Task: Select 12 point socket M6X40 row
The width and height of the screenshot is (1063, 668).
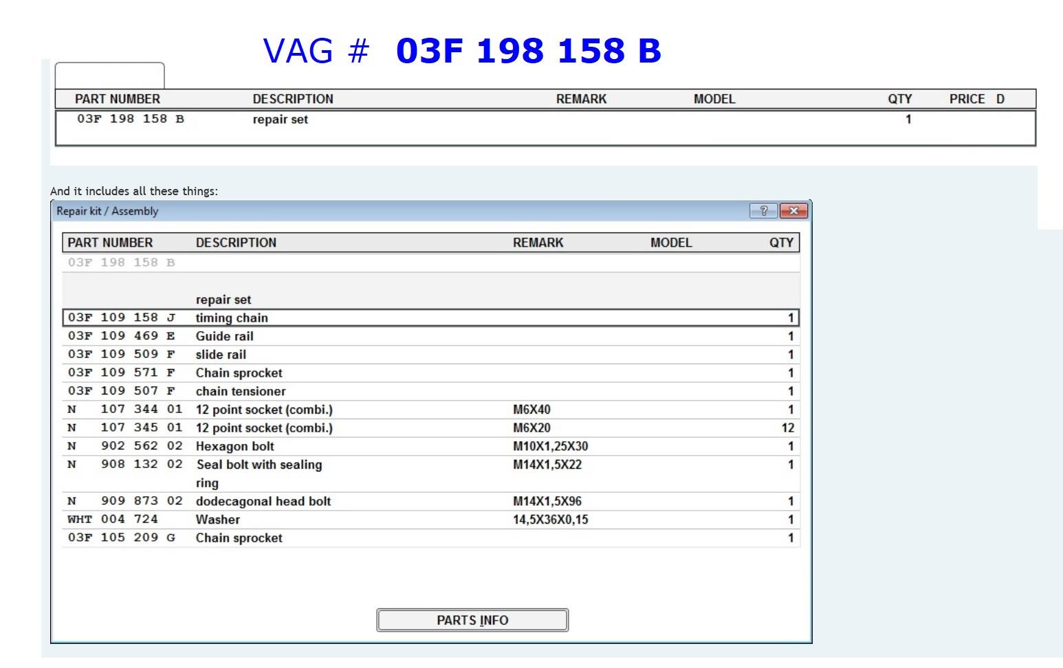Action: pos(430,410)
